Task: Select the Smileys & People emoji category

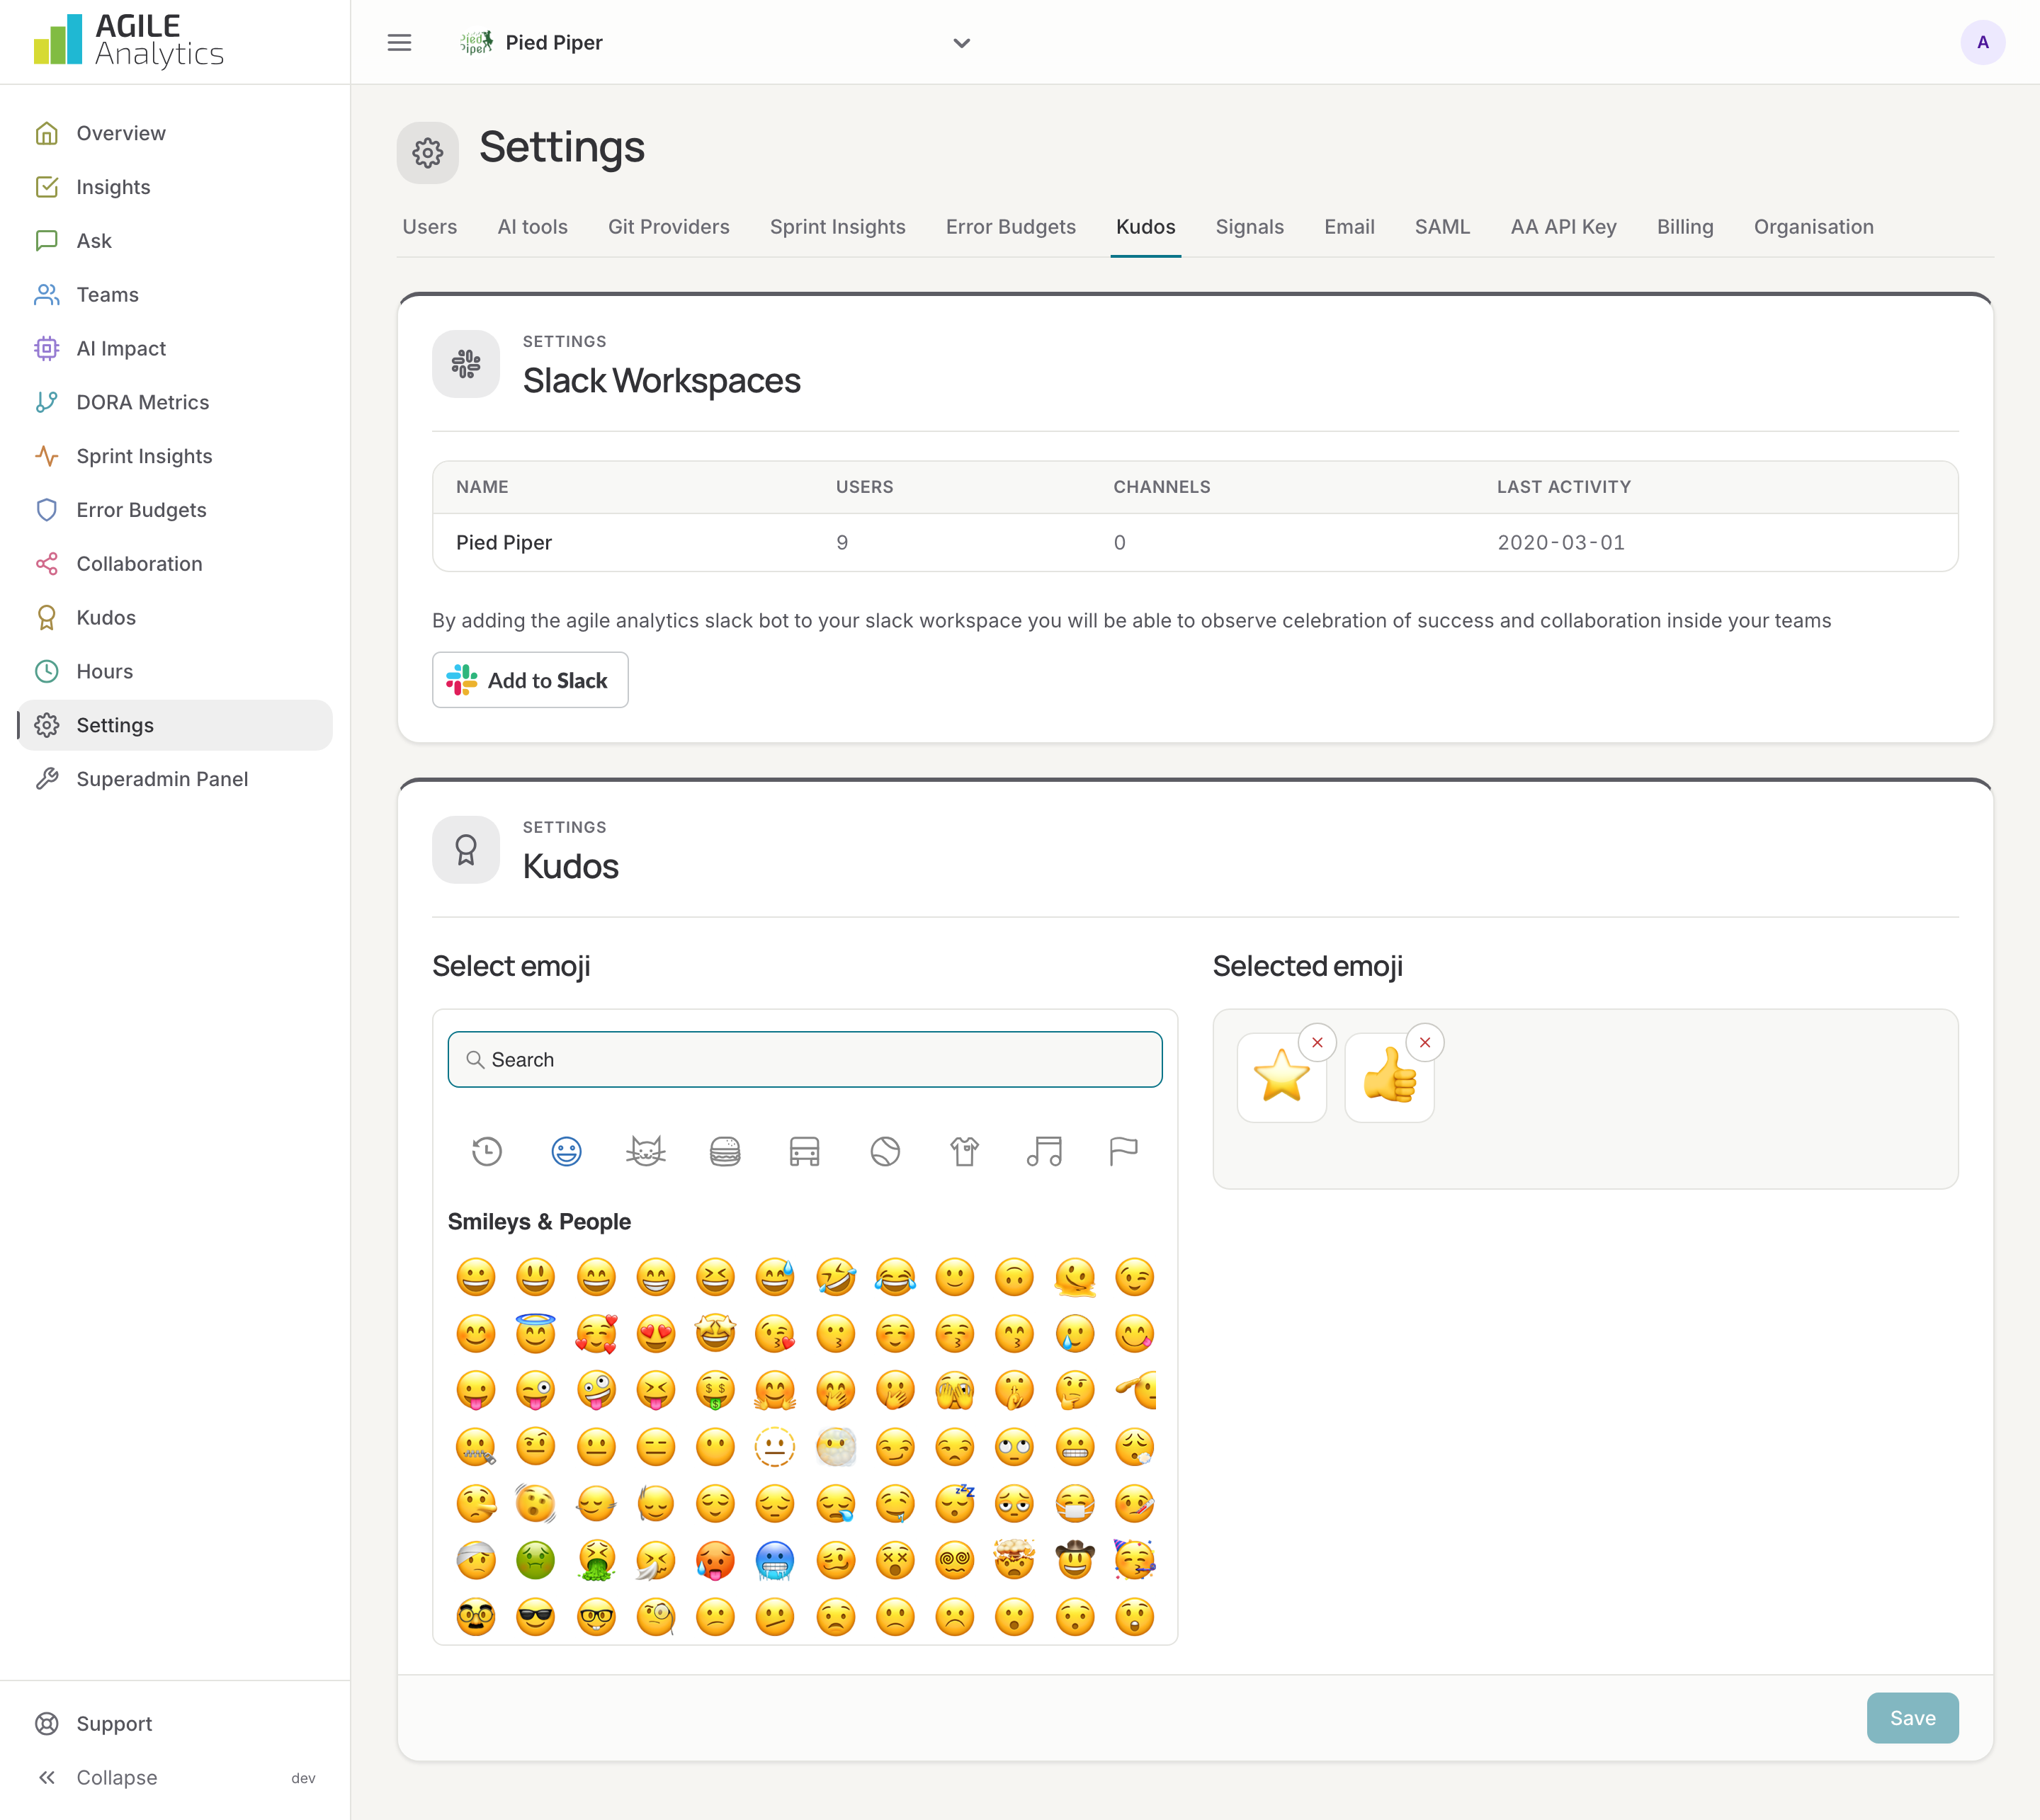Action: point(566,1151)
